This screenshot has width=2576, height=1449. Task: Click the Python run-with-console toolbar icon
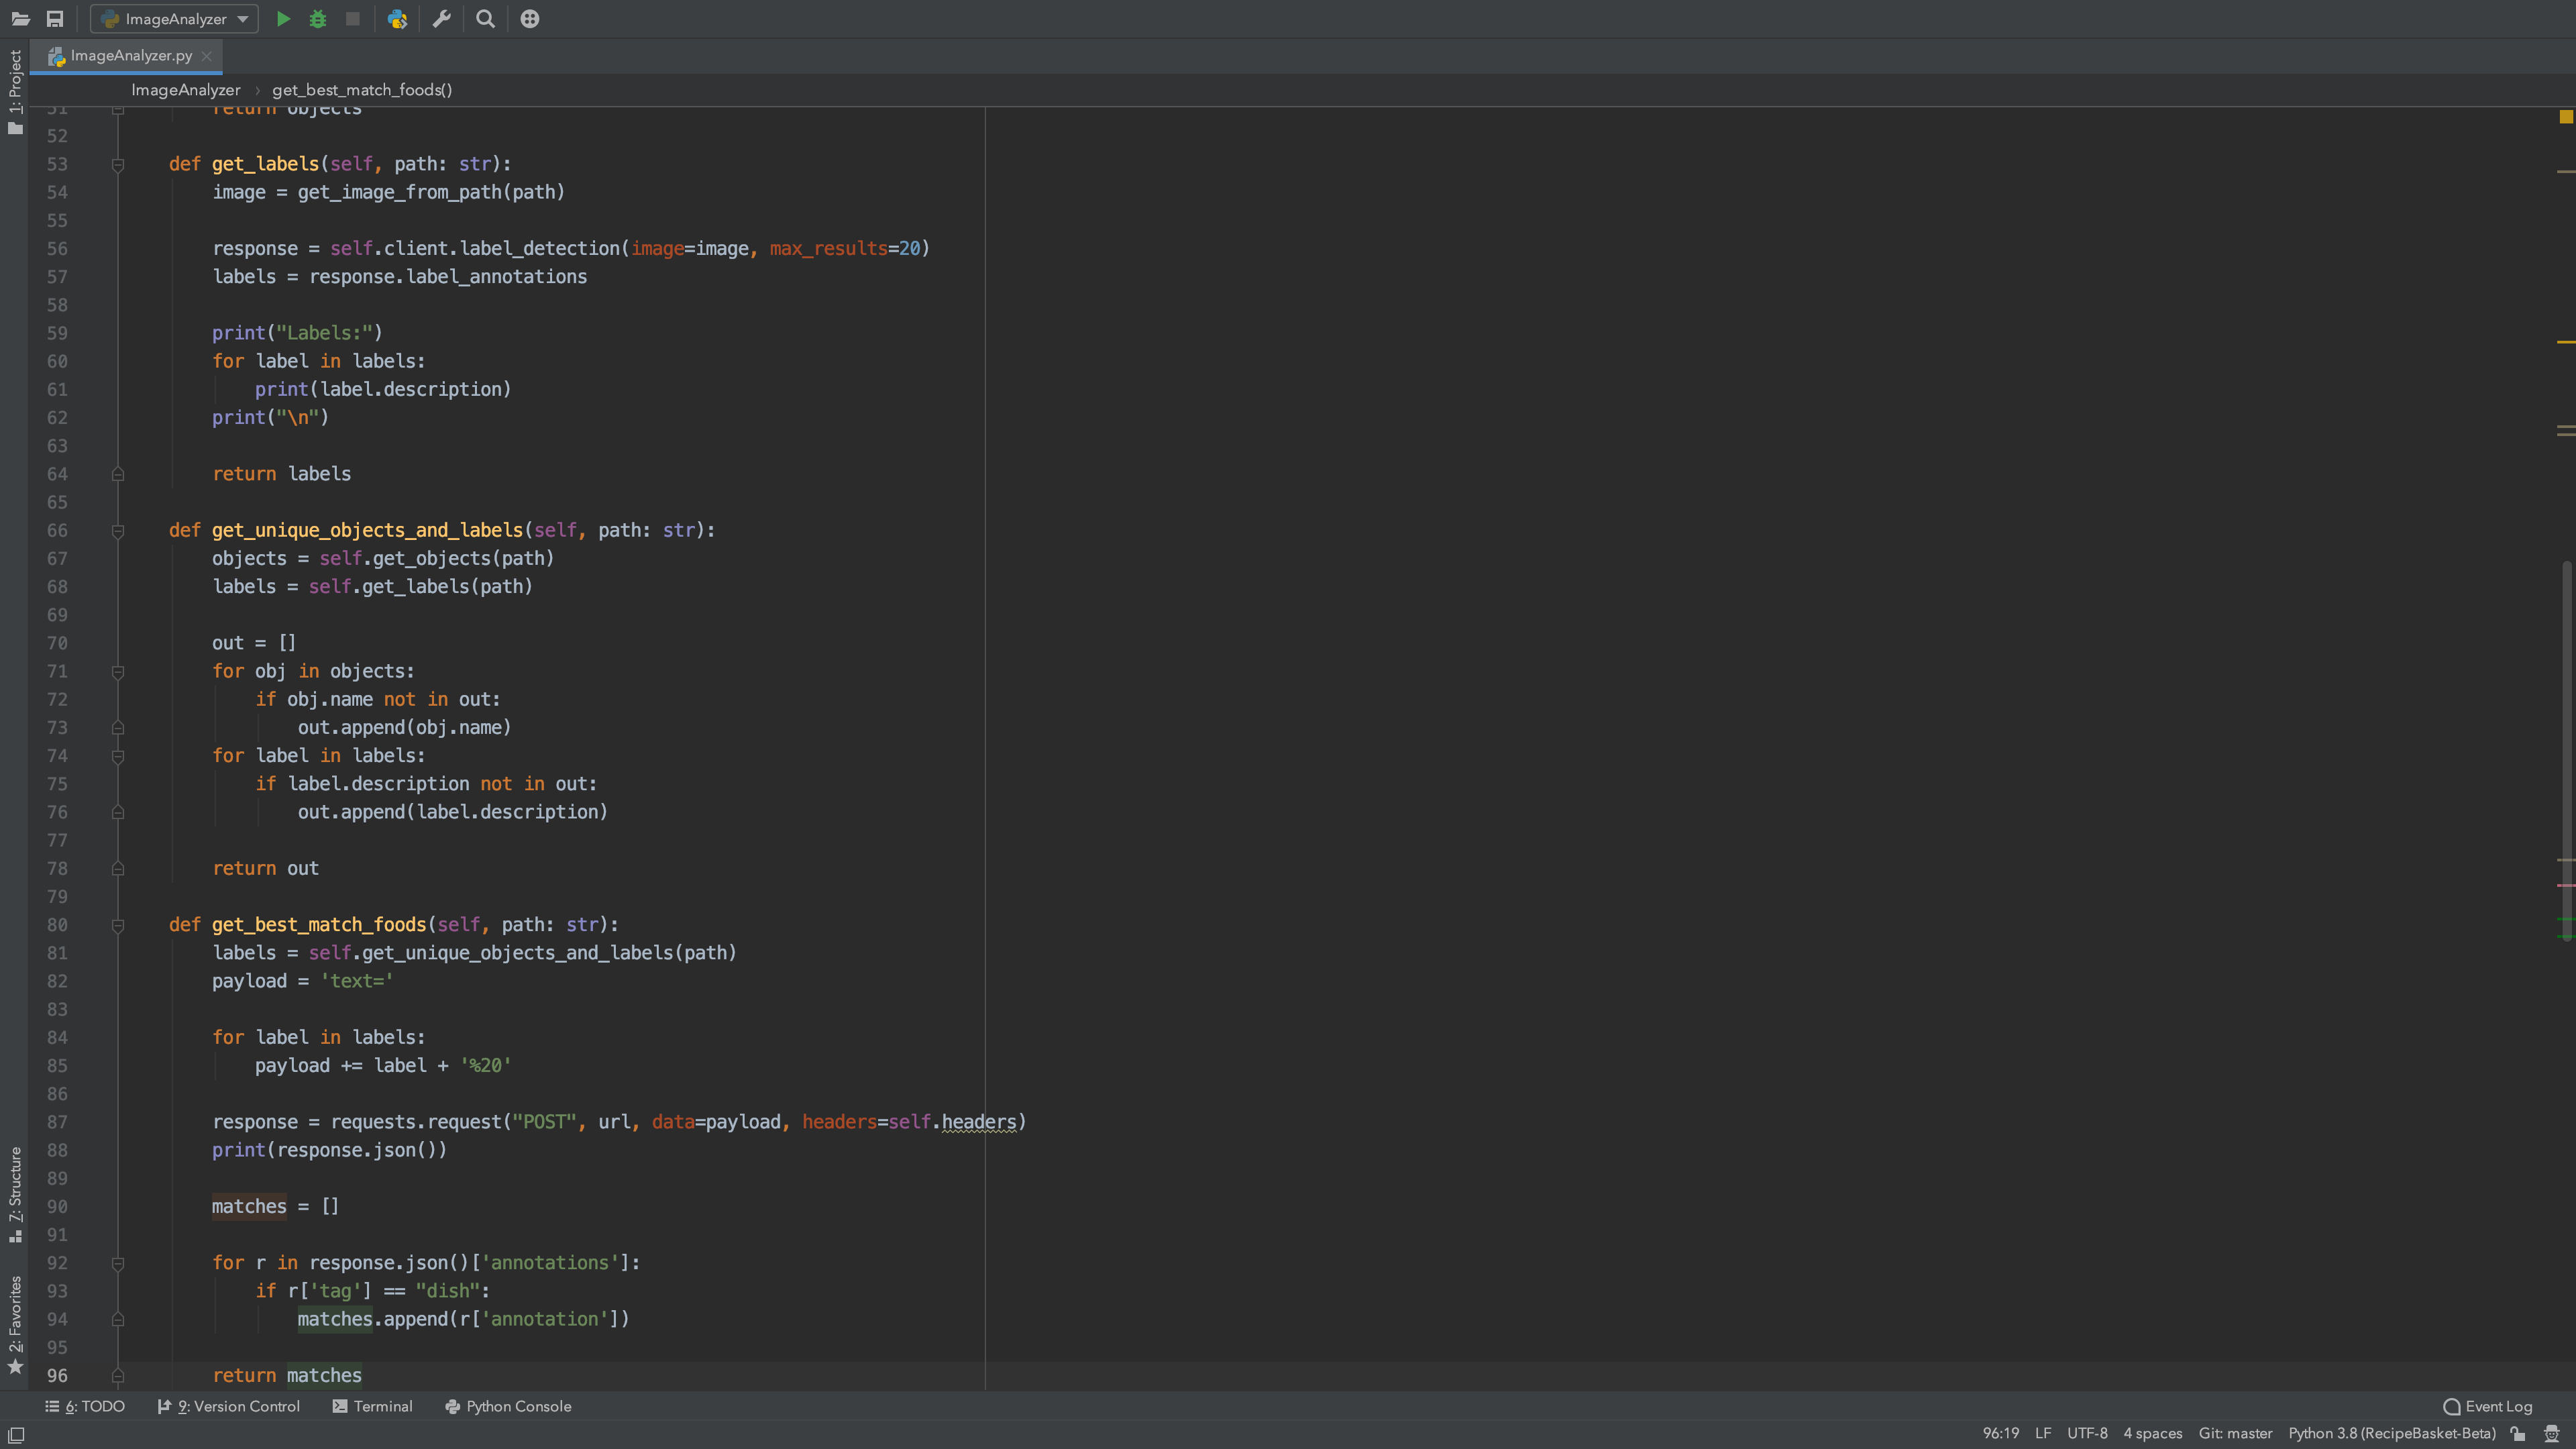(397, 19)
